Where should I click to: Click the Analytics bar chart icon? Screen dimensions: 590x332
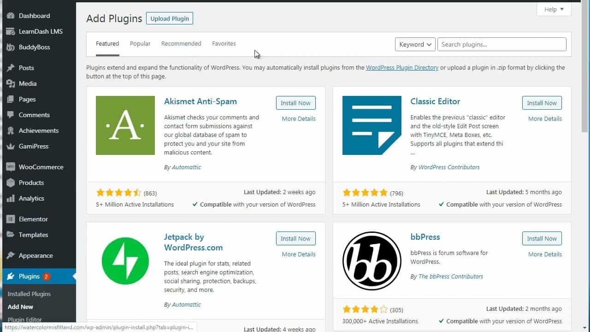(x=11, y=198)
